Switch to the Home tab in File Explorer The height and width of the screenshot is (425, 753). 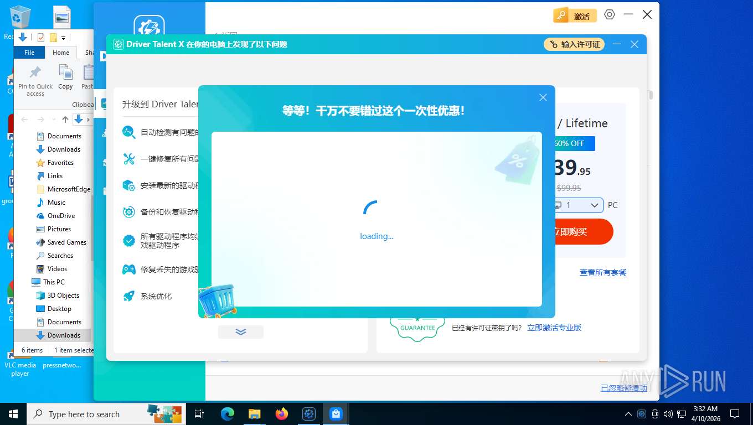tap(61, 53)
